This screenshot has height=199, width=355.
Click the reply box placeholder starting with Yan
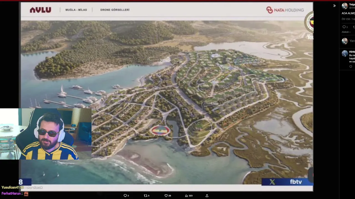click(x=352, y=41)
